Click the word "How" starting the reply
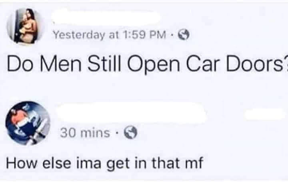 coord(21,162)
